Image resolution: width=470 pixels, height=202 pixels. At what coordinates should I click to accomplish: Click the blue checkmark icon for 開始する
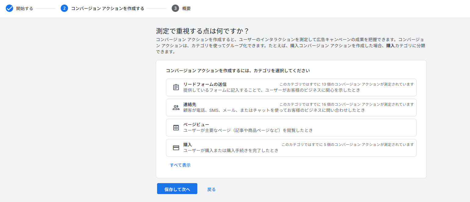(x=9, y=8)
